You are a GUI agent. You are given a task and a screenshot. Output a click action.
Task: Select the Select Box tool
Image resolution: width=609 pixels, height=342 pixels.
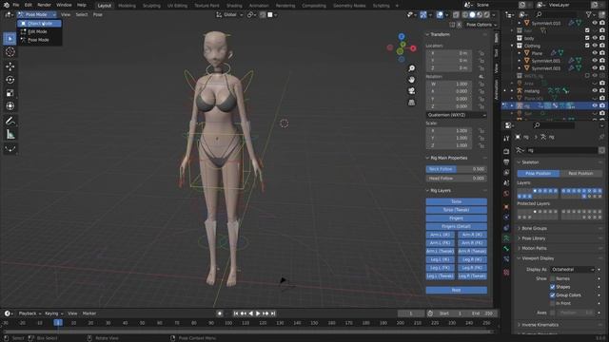point(10,38)
